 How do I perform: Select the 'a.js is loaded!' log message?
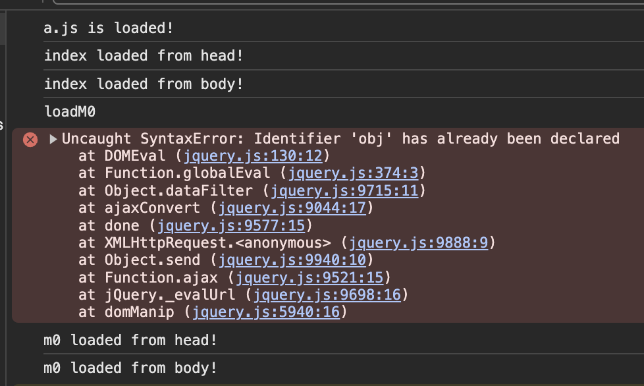tap(109, 28)
